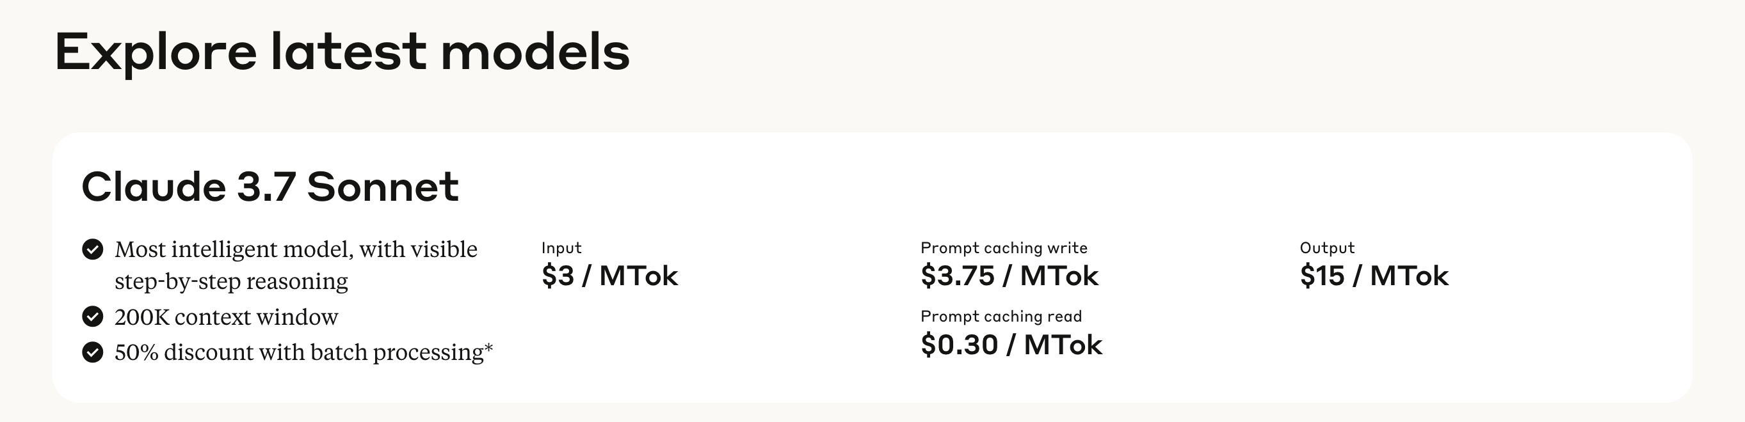The height and width of the screenshot is (422, 1745).
Task: Click the checkmark icon beside 50% discount
Action: (x=92, y=352)
